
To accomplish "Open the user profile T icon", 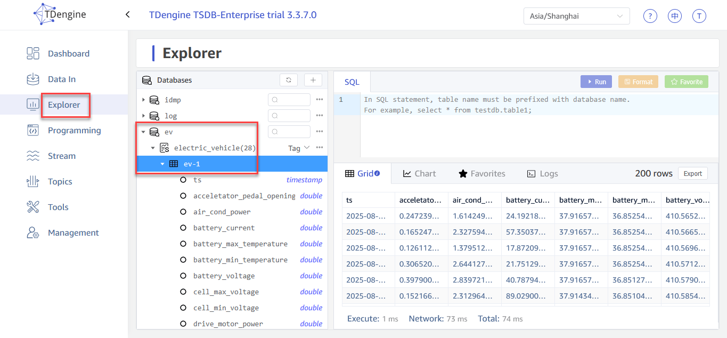I will [699, 16].
